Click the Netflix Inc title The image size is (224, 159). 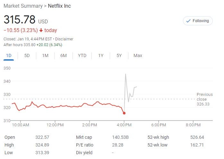[59, 6]
